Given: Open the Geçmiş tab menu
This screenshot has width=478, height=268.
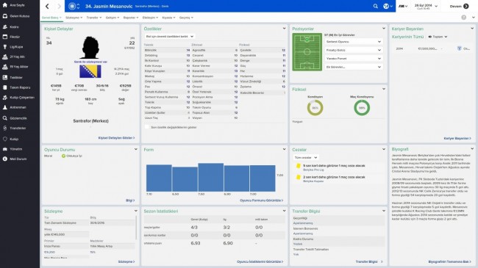Looking at the screenshot, I should (186, 18).
